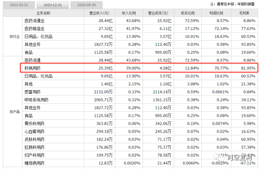Open the 2020-09-30 report tab
The width and height of the screenshot is (260, 169).
point(86,5)
